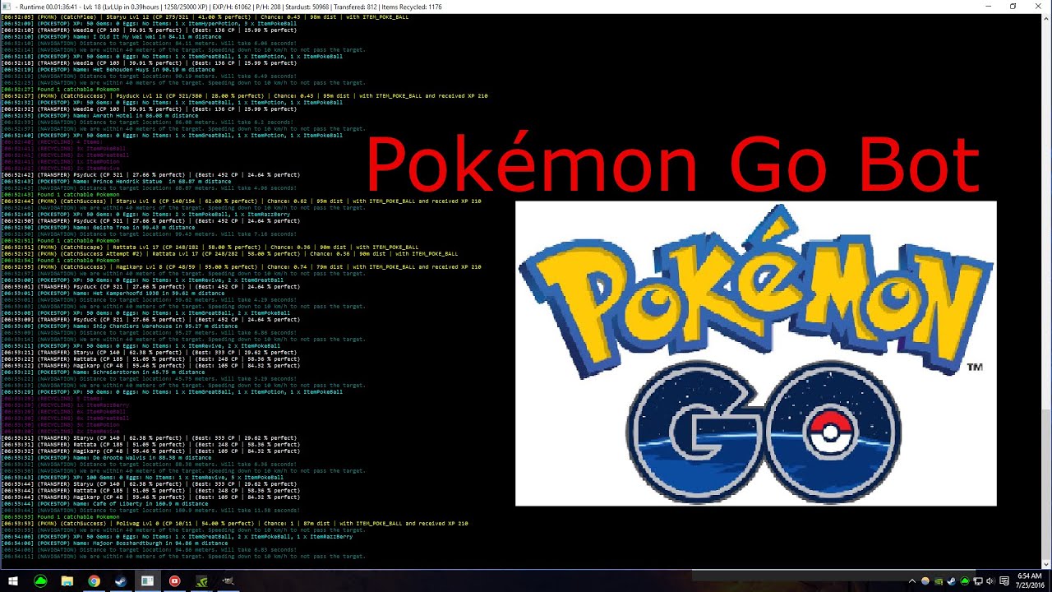Click the console window title bar icon
This screenshot has width=1052, height=592.
point(7,6)
